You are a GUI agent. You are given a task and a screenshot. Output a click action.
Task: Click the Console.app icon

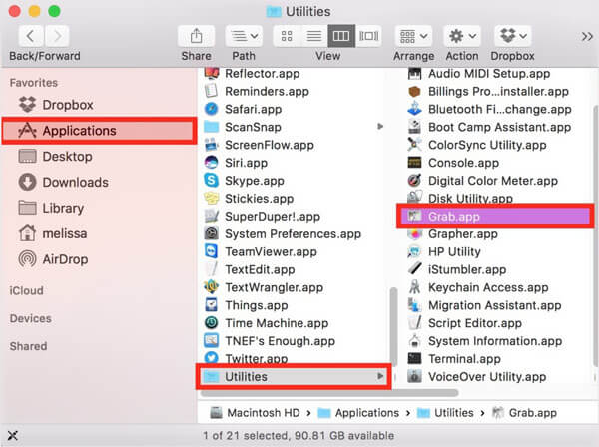pyautogui.click(x=414, y=163)
